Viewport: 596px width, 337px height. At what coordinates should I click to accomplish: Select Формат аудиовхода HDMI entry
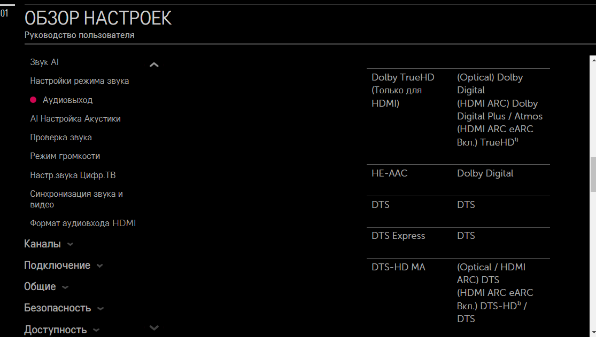click(83, 223)
